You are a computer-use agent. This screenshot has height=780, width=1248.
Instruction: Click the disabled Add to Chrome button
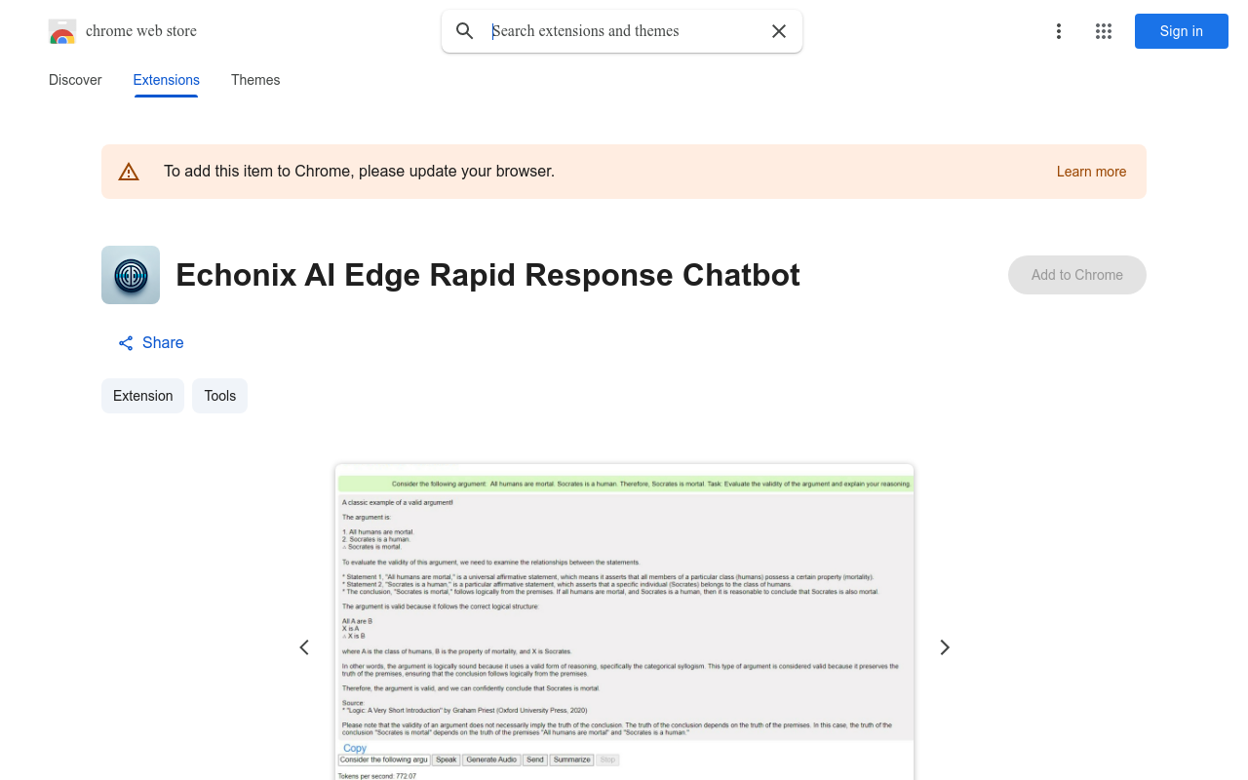tap(1077, 275)
